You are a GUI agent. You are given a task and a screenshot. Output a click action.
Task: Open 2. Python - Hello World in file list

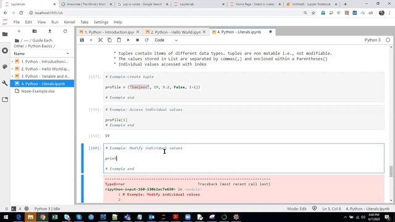click(43, 68)
